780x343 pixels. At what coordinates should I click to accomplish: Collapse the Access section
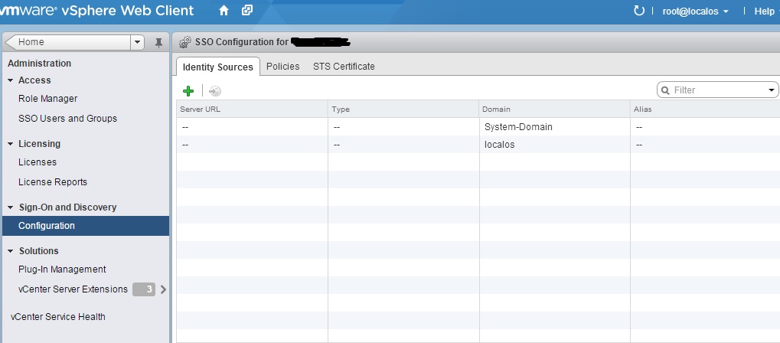tap(11, 80)
